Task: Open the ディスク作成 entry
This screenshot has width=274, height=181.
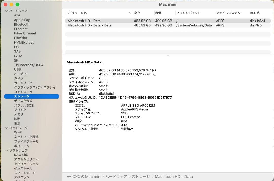Action: (23, 101)
